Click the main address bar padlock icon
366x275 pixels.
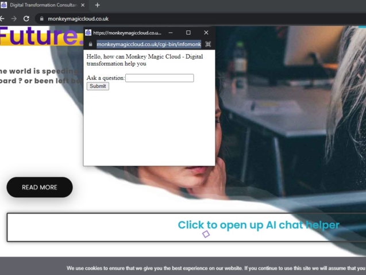coord(41,18)
